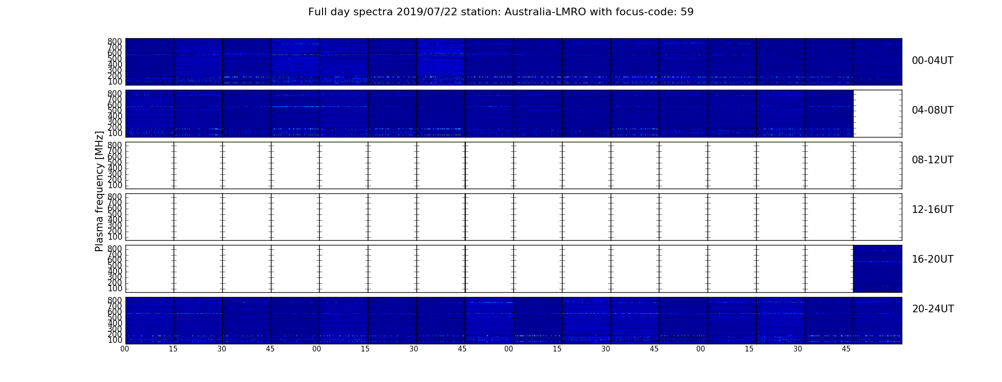The height and width of the screenshot is (382, 1002).
Task: Select the 16-20UT time range label
Action: point(932,259)
